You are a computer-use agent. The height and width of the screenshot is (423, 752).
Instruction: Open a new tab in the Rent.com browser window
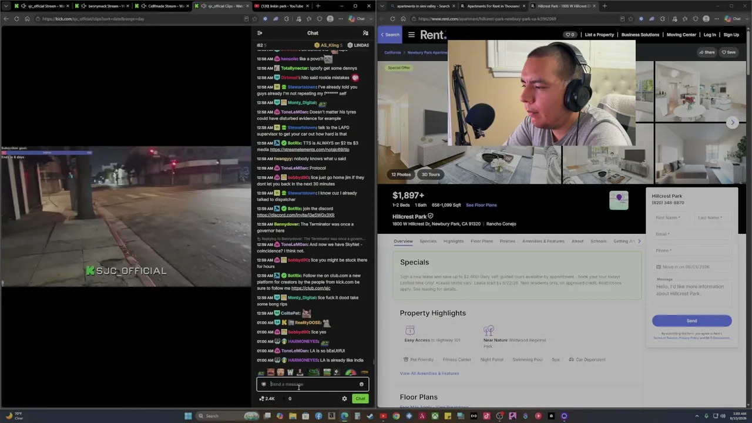click(605, 6)
